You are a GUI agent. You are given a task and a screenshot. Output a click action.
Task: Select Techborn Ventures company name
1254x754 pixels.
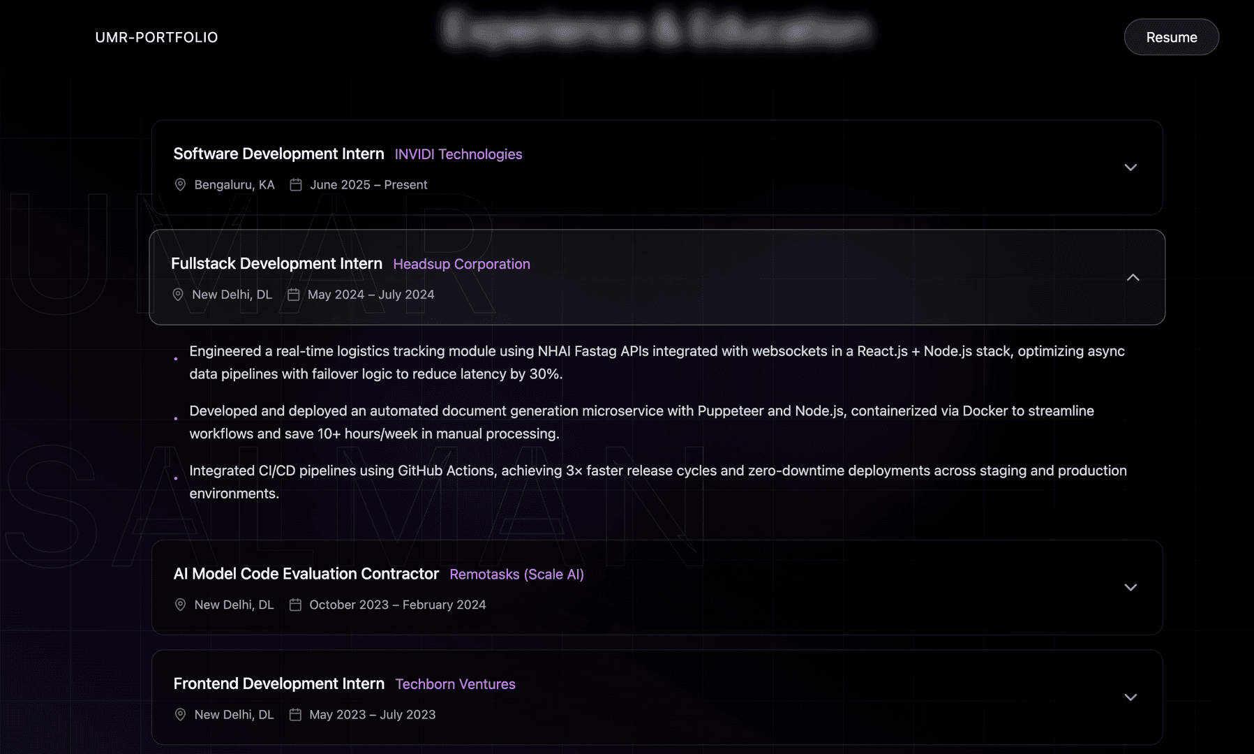455,685
